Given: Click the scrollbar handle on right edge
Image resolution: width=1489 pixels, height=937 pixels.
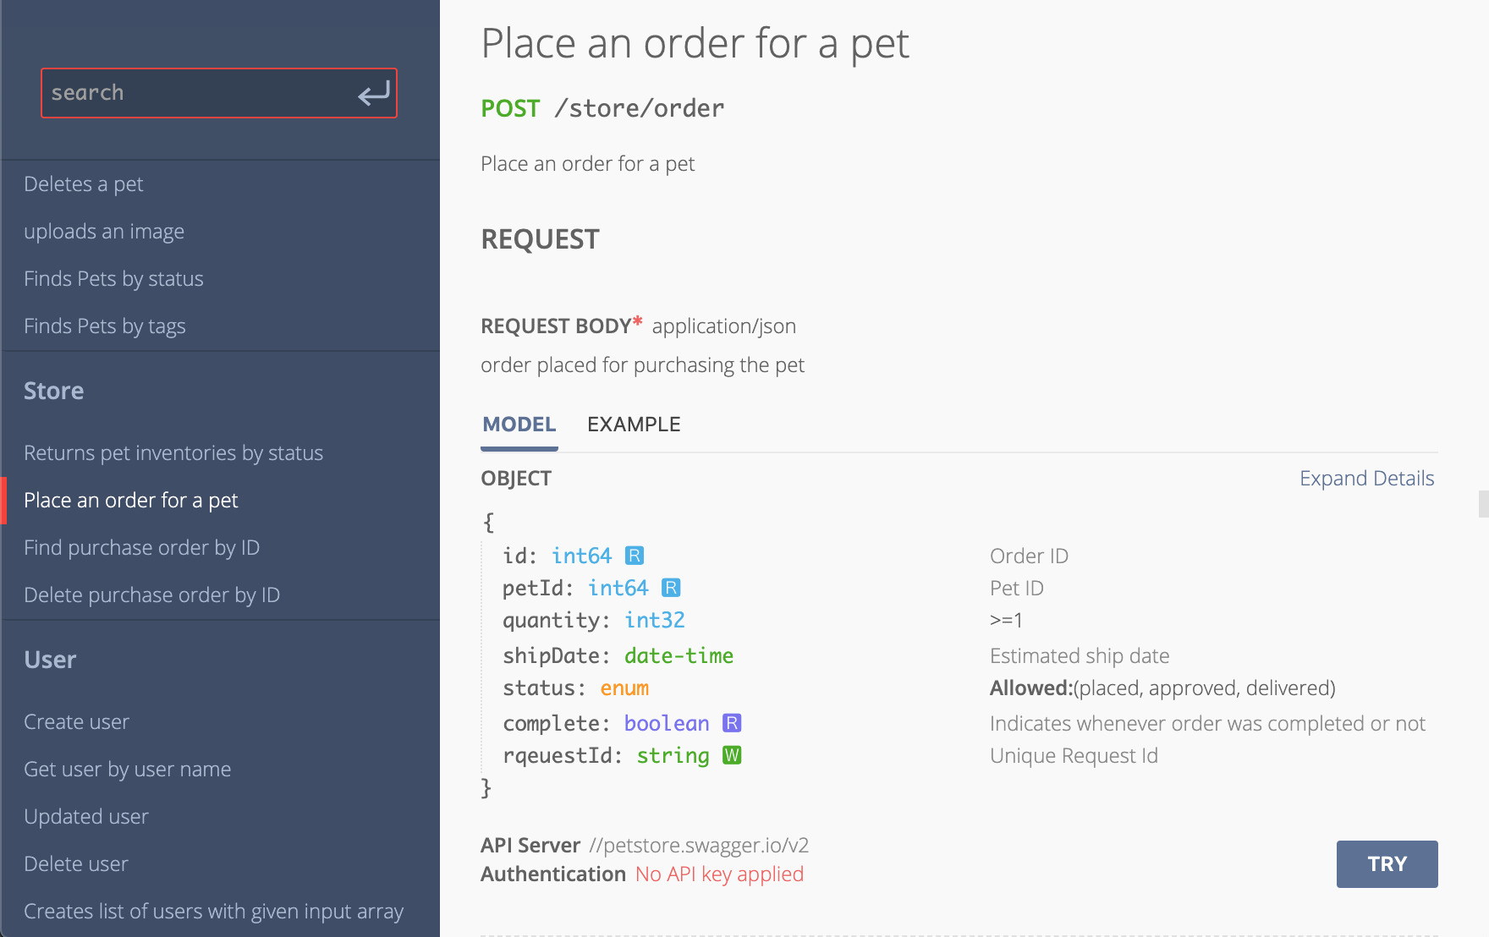Looking at the screenshot, I should coord(1483,503).
